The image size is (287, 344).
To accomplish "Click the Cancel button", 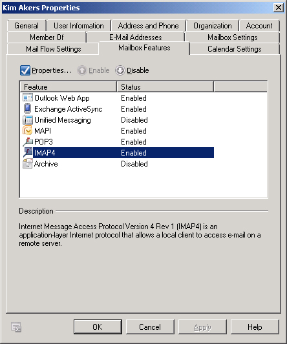I will (150, 327).
